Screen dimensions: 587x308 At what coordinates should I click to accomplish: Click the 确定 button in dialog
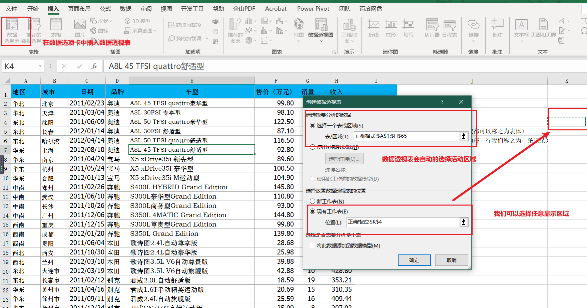[x=414, y=260]
